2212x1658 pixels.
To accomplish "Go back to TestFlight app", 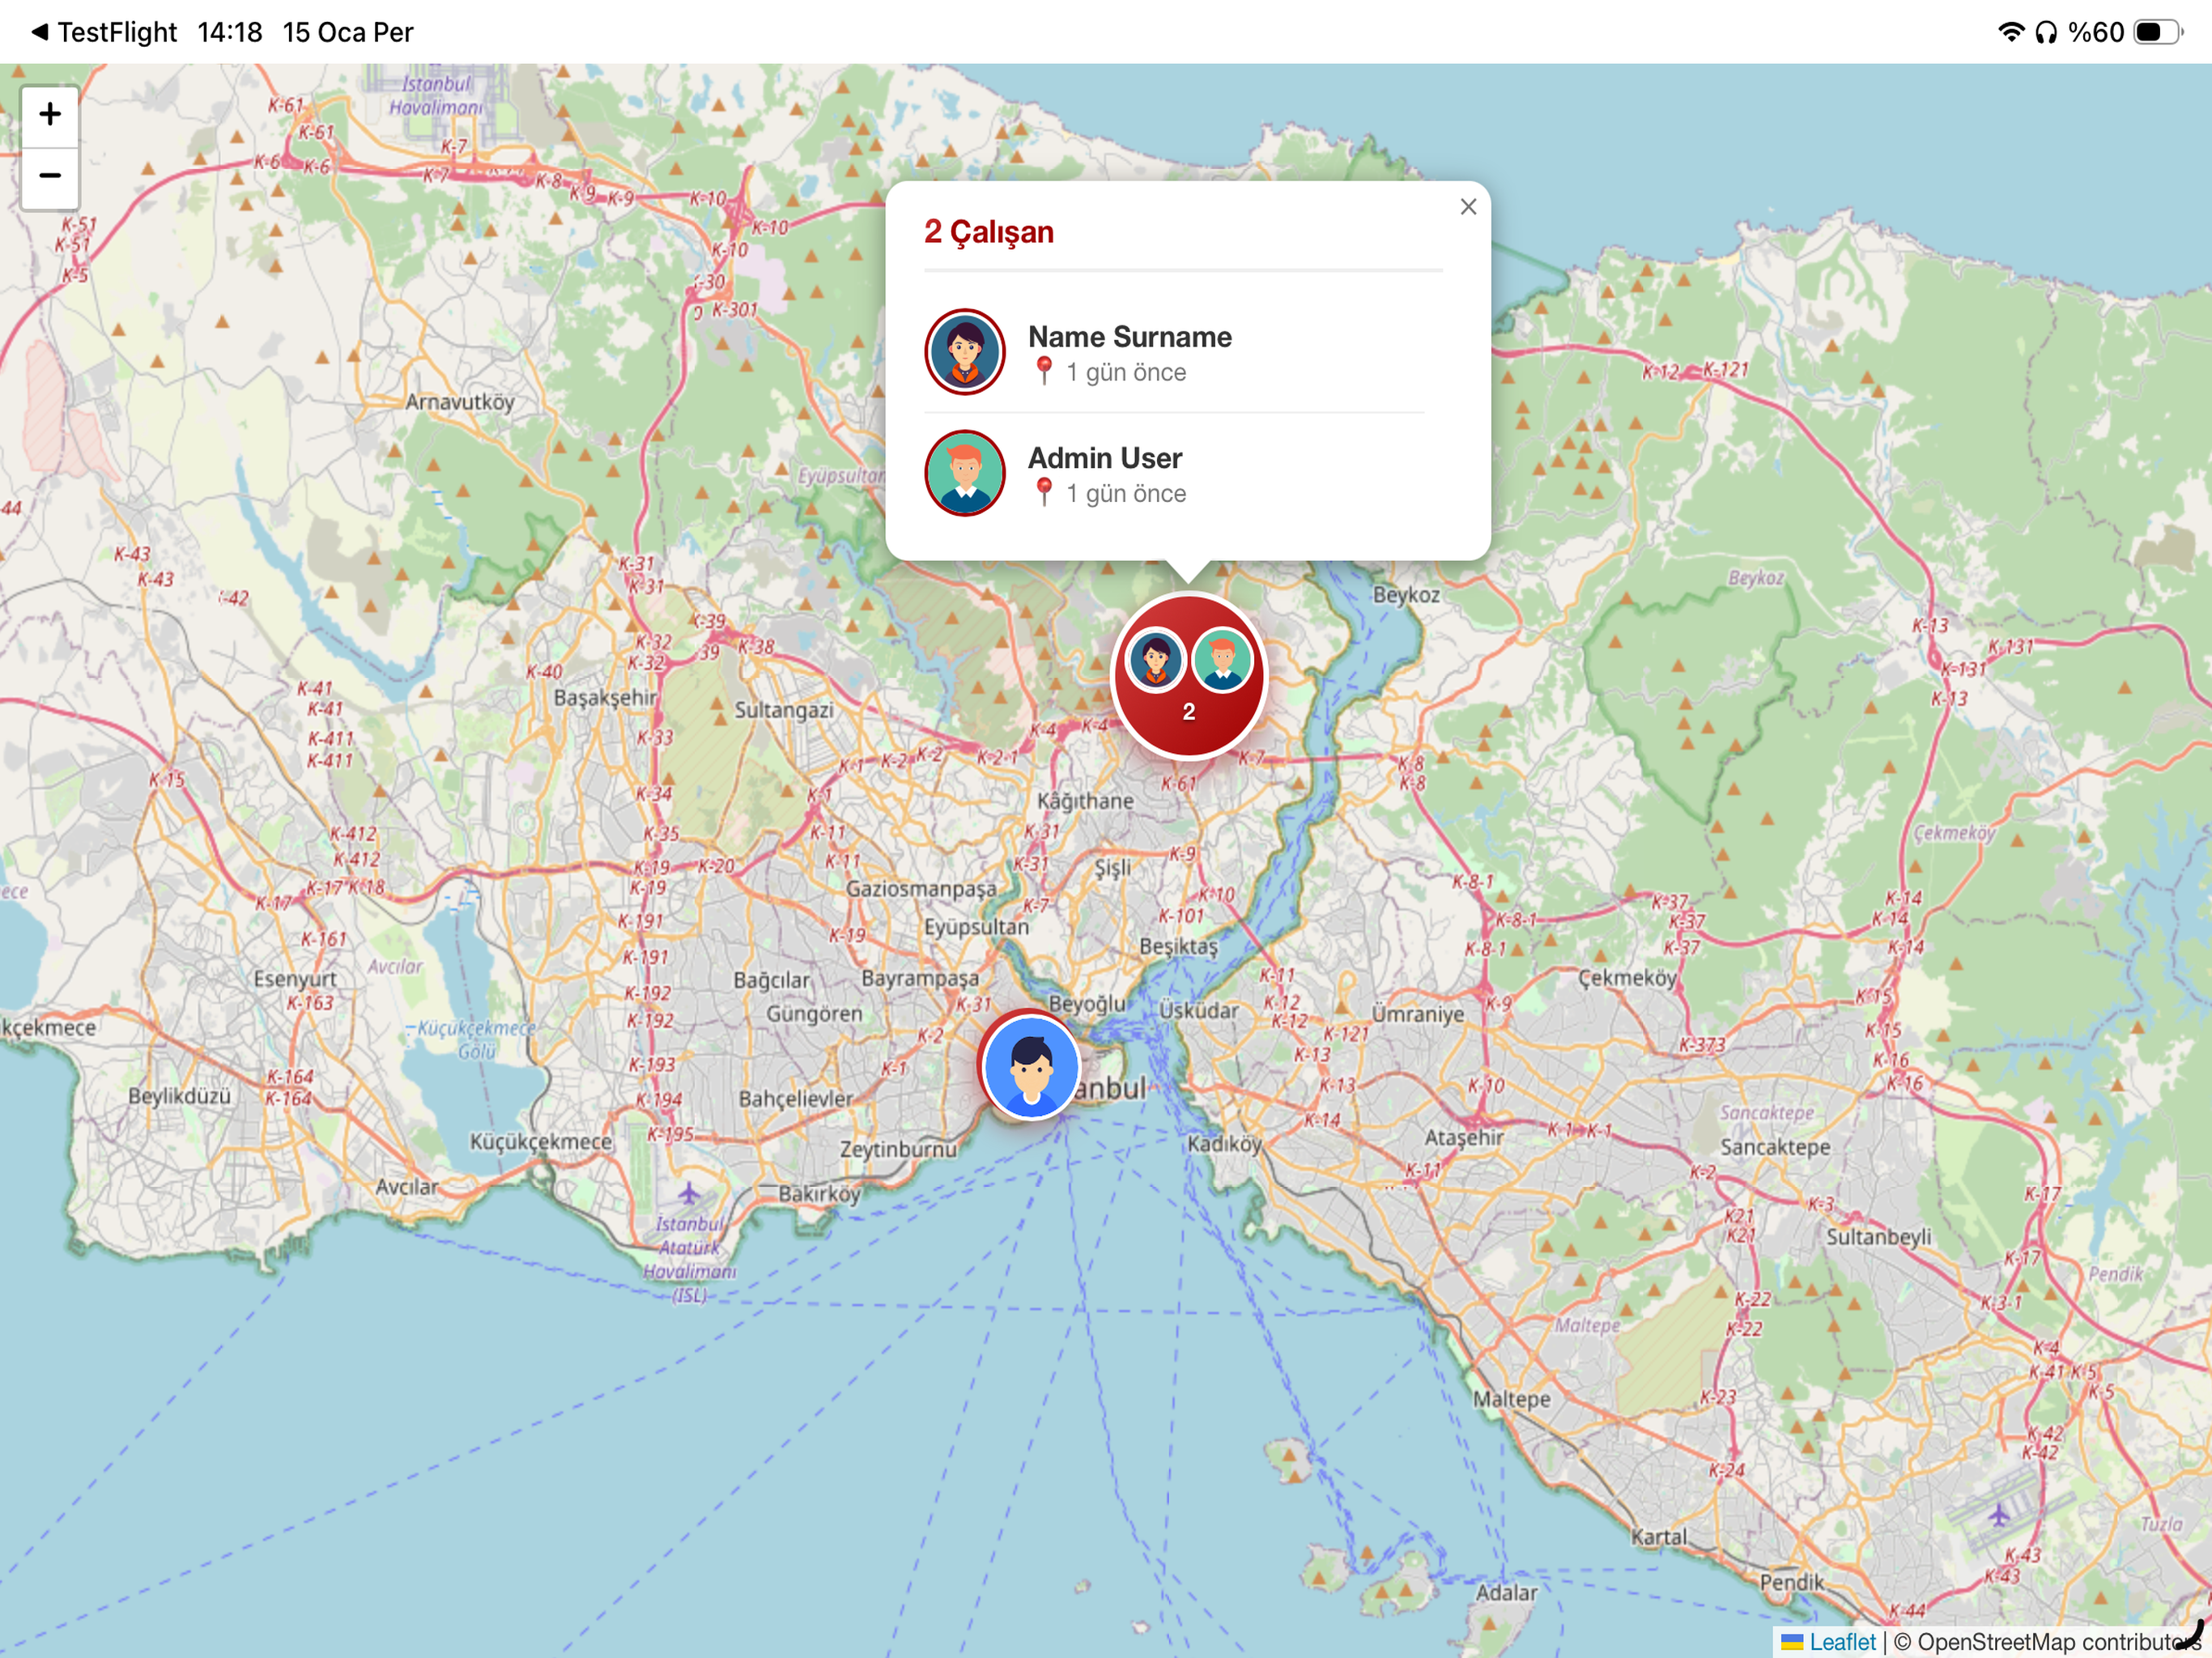I will (x=104, y=32).
